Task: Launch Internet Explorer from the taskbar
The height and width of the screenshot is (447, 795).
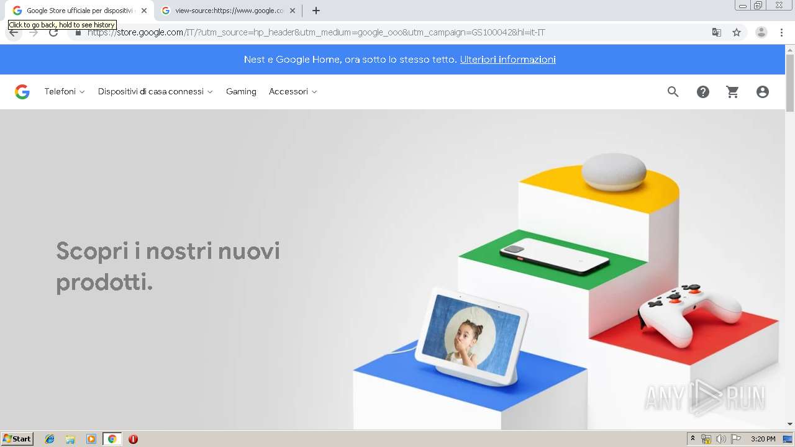Action: (x=50, y=439)
